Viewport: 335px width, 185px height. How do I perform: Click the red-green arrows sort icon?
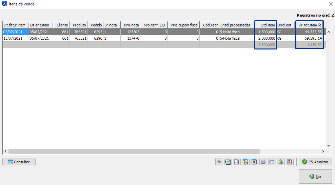click(254, 162)
